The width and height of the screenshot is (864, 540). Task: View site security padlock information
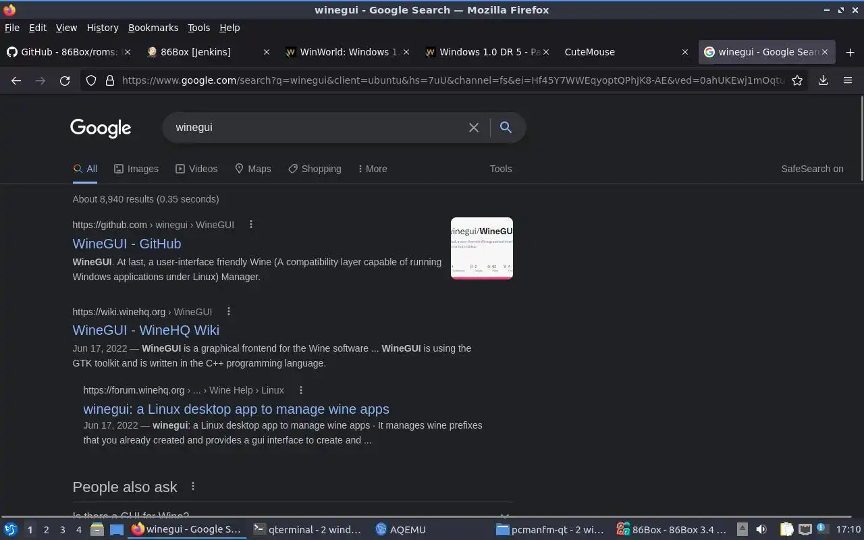point(109,80)
